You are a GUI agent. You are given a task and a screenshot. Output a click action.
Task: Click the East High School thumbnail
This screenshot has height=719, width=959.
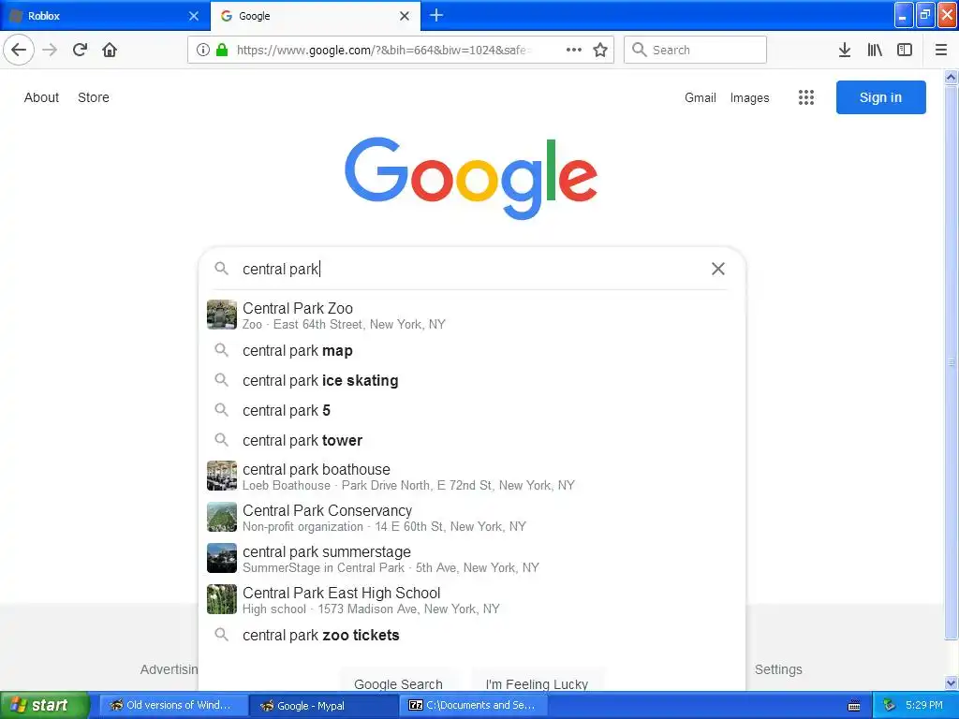click(221, 599)
